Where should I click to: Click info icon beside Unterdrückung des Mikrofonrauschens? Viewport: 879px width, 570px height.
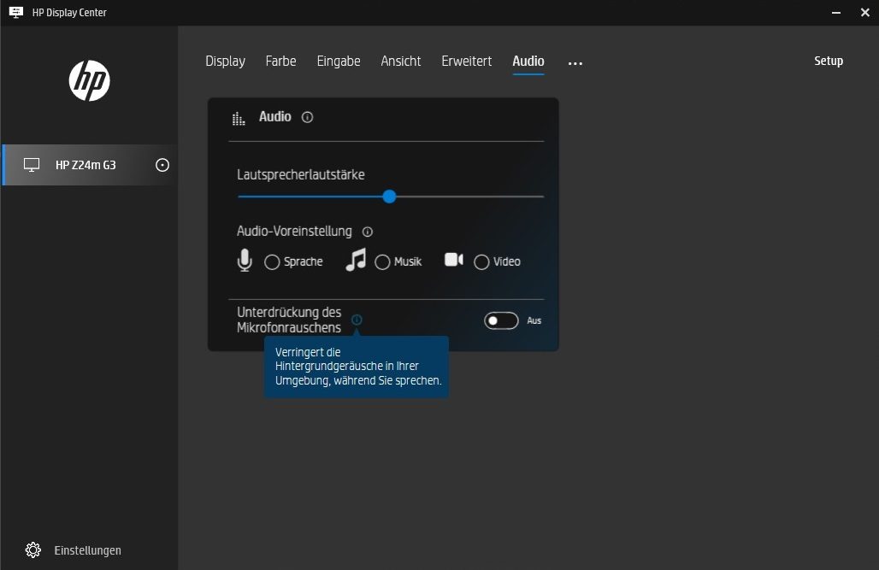pyautogui.click(x=357, y=320)
